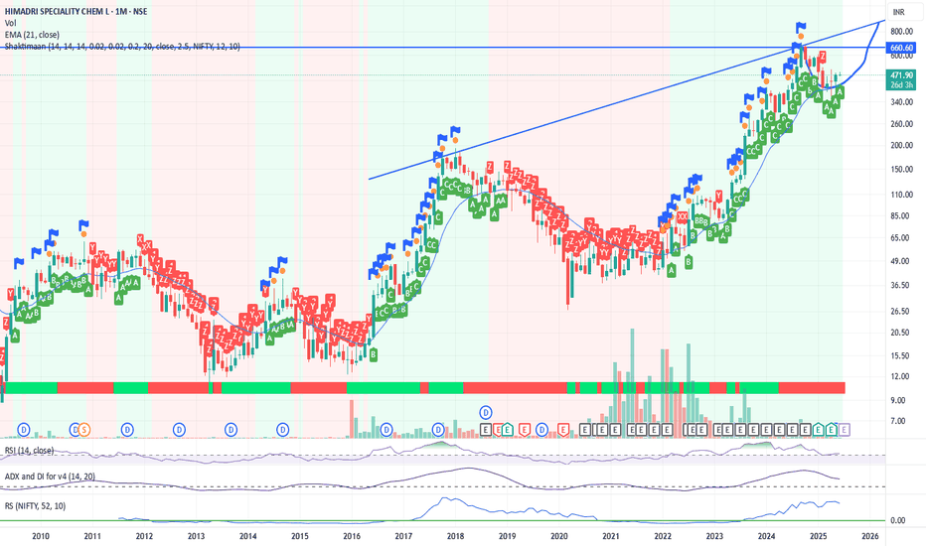Click the 9.00 price axis label
The width and height of the screenshot is (926, 546).
coord(898,400)
